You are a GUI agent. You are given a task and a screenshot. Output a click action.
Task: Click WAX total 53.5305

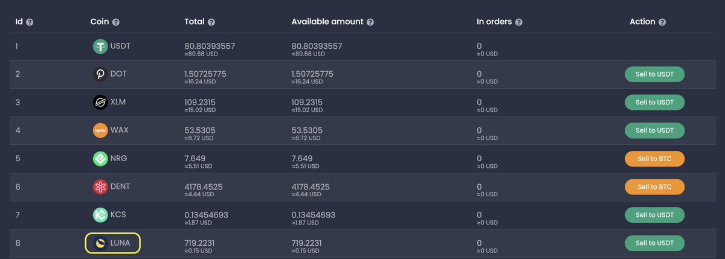[201, 130]
